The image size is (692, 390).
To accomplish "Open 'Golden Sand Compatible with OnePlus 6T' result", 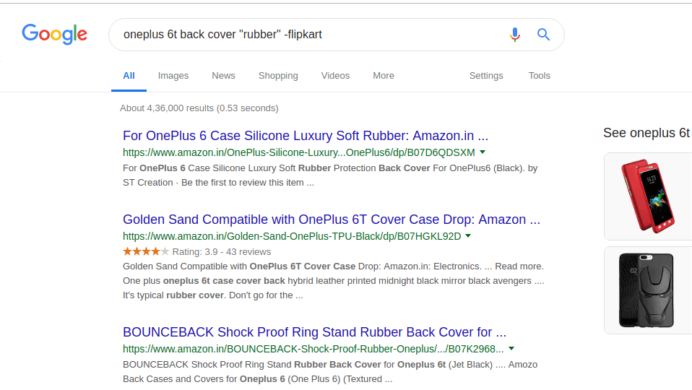I will click(332, 220).
